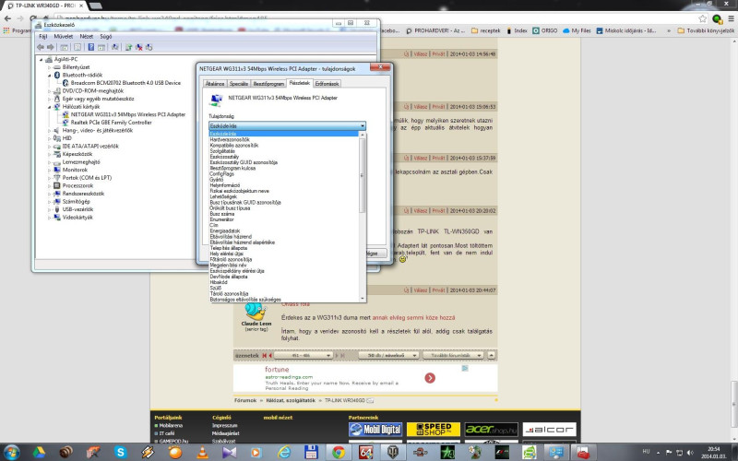Open the Chrome menu button
The width and height of the screenshot is (738, 461).
coord(731,18)
